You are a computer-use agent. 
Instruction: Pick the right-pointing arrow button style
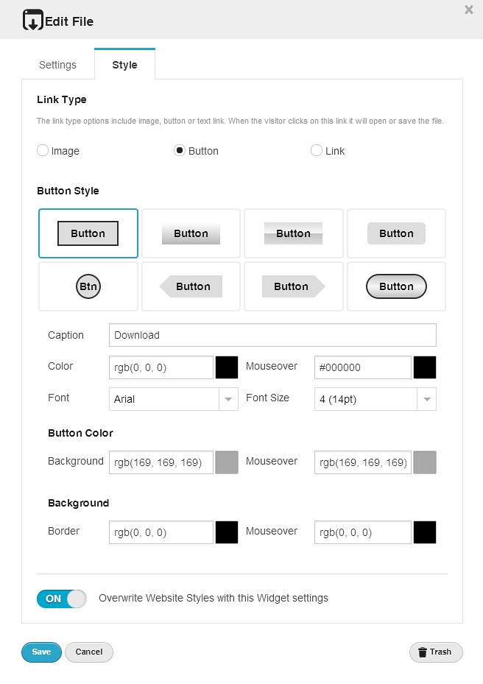[293, 286]
